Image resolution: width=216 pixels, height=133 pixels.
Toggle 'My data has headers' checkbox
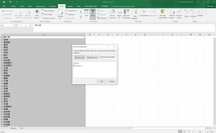[100, 57]
